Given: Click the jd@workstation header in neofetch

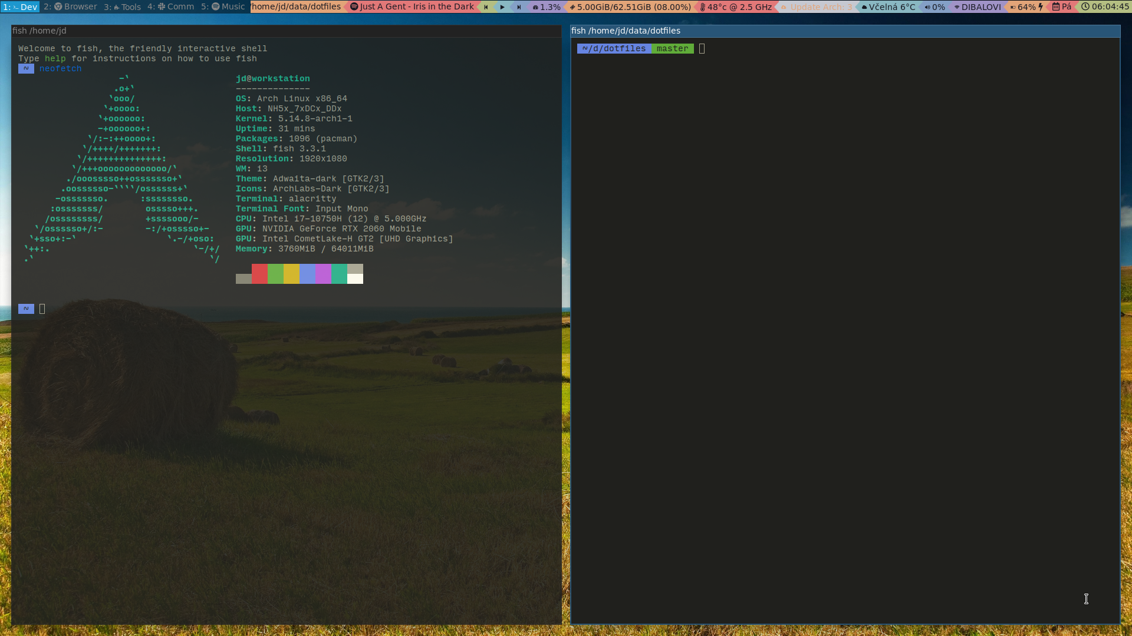Looking at the screenshot, I should (x=272, y=79).
